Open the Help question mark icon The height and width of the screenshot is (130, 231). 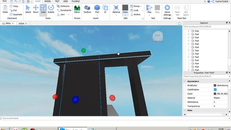tap(209, 1)
